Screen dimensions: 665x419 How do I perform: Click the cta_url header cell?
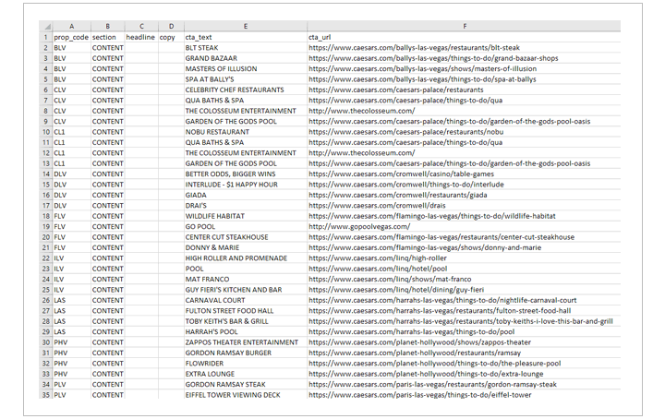(x=322, y=37)
